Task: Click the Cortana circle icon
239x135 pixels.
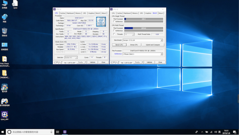Action: click(9, 132)
